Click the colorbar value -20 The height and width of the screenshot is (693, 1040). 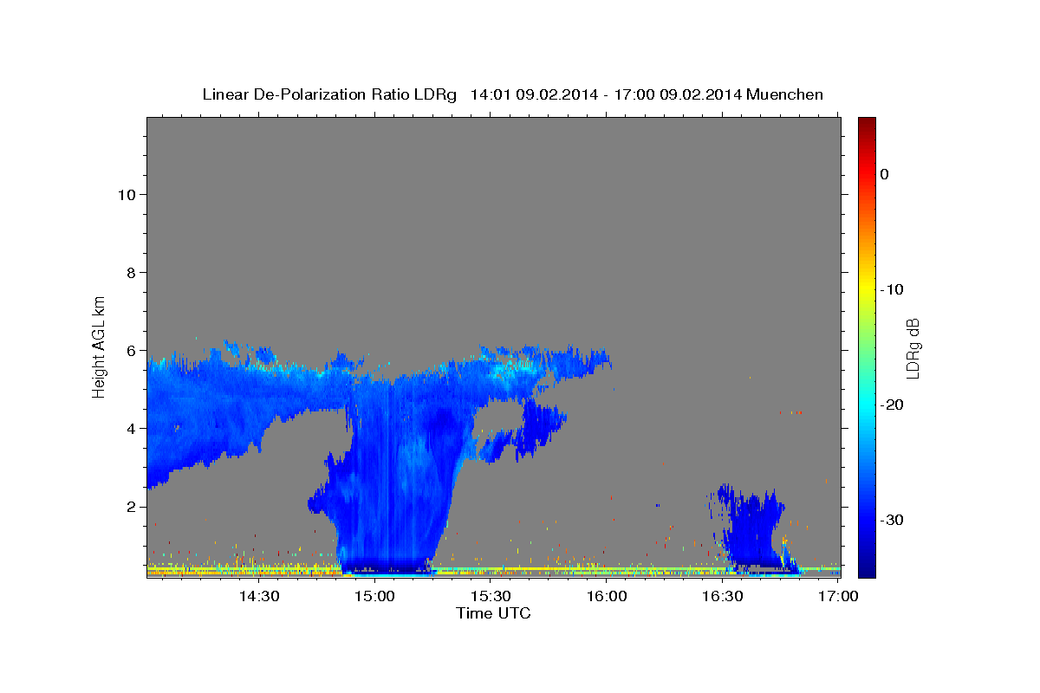(x=893, y=405)
